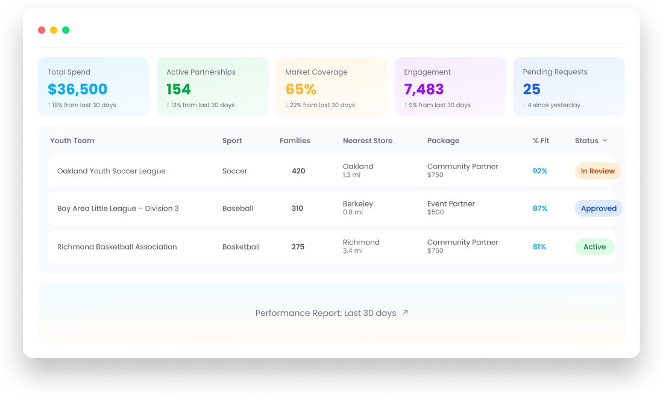
Task: Click the Basketball sport cell
Action: (241, 247)
